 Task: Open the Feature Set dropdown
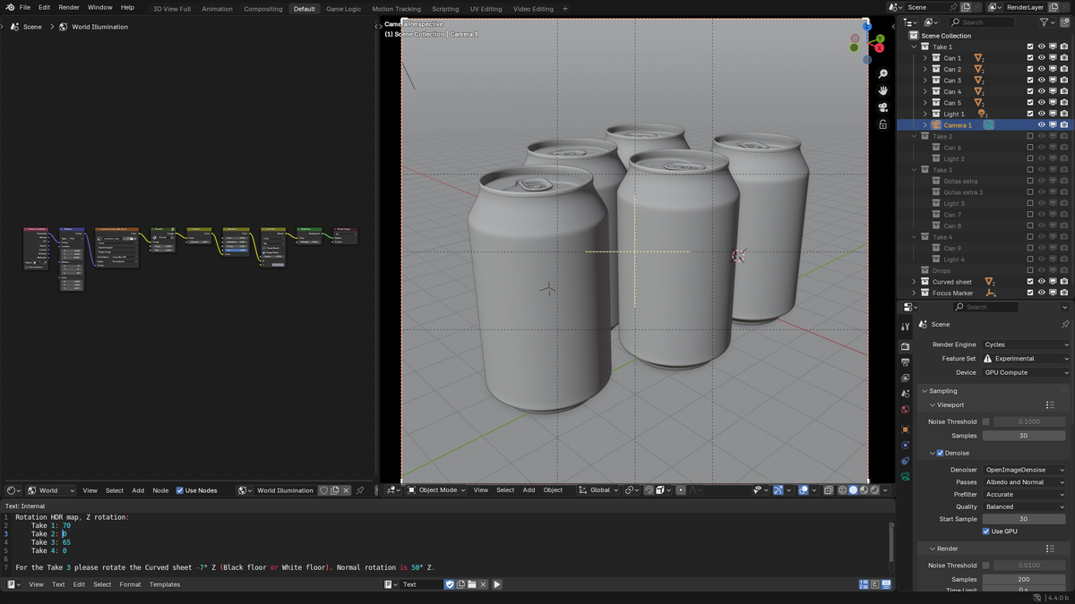pyautogui.click(x=1026, y=358)
